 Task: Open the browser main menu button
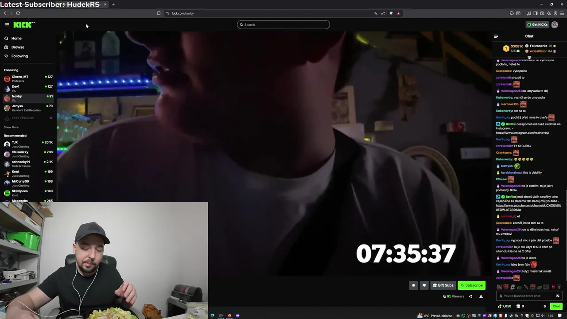tap(562, 13)
